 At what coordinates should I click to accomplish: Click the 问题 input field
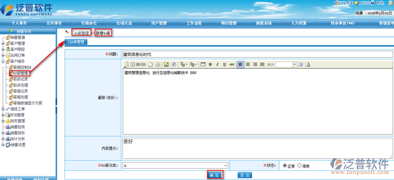[257, 54]
